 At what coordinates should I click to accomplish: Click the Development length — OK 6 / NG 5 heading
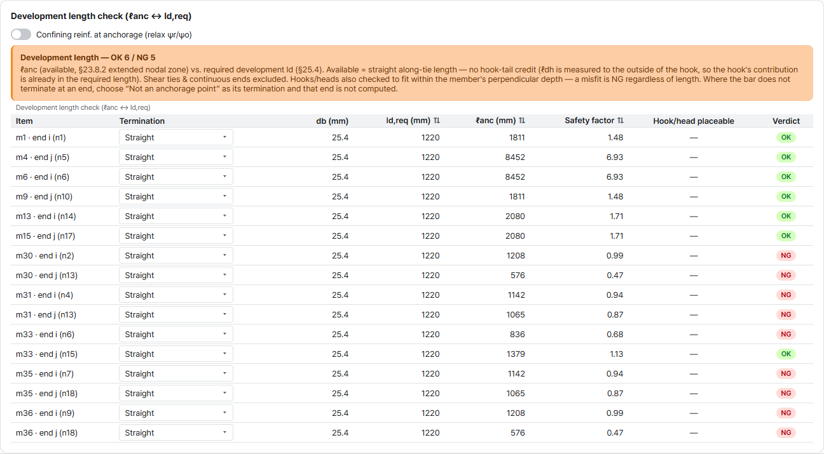click(88, 57)
